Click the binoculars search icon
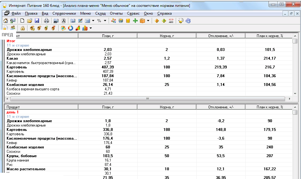Screen dimensions: 301x179 [x=56, y=21]
